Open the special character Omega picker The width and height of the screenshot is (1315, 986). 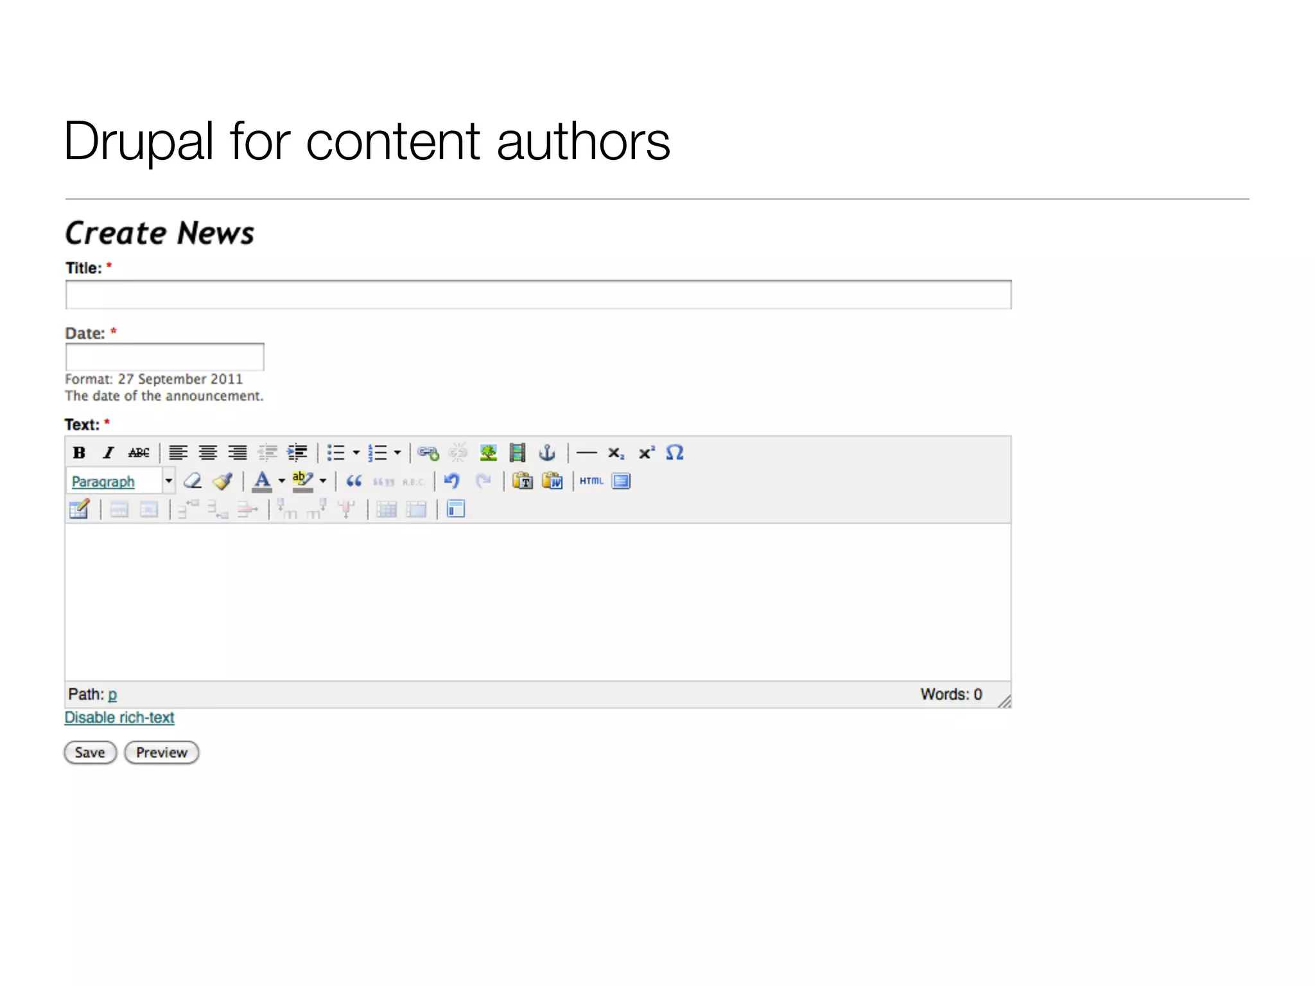pyautogui.click(x=675, y=453)
